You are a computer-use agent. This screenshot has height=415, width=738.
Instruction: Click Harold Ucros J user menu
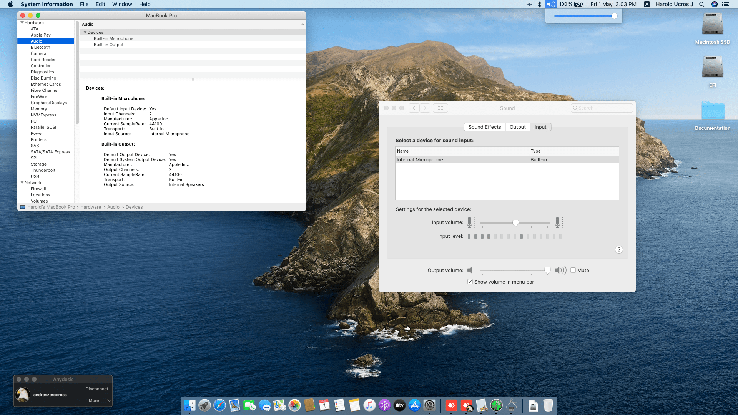pyautogui.click(x=674, y=4)
